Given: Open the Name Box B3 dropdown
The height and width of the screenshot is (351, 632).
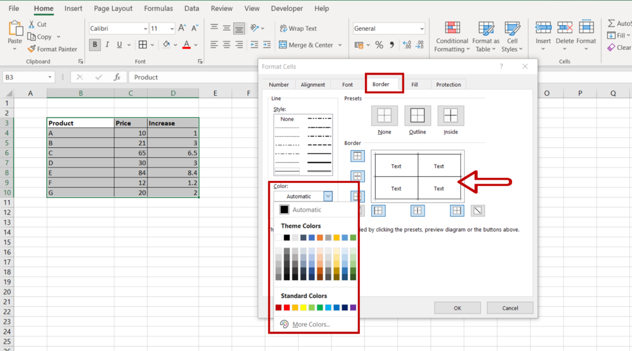Looking at the screenshot, I should [49, 77].
